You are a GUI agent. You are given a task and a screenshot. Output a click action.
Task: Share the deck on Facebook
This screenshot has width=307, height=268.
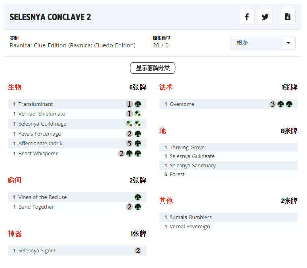[x=247, y=17]
